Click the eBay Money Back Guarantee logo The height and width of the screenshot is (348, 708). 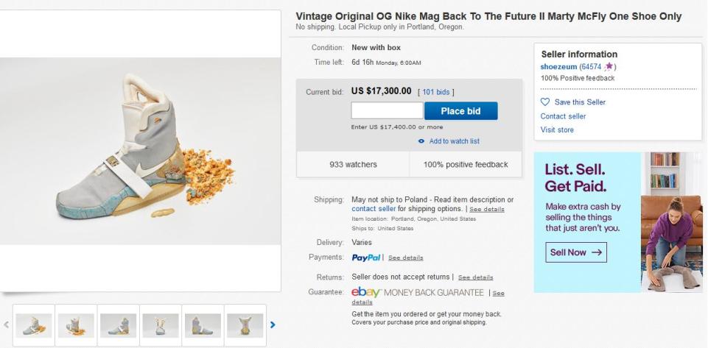point(417,292)
